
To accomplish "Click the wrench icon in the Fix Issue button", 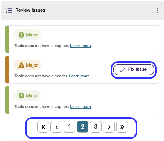I will (122, 70).
